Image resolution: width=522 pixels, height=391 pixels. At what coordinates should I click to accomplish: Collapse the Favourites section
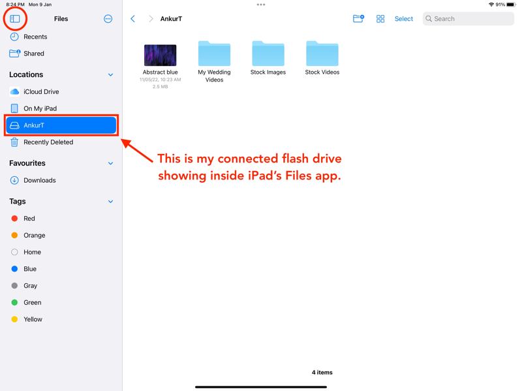(110, 164)
